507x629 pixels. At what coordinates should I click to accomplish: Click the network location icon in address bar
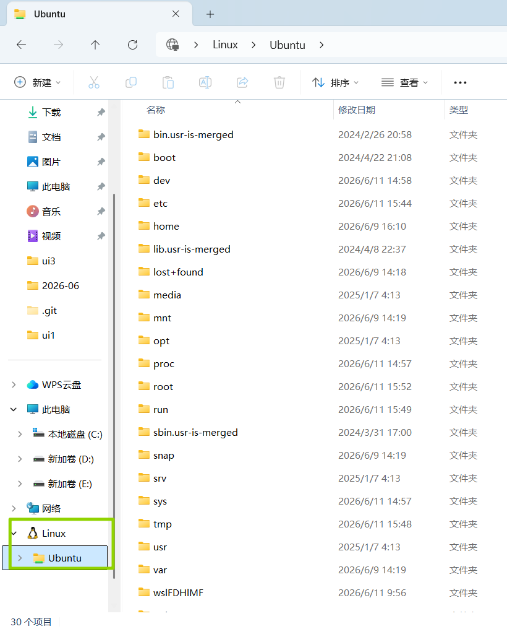(x=173, y=45)
